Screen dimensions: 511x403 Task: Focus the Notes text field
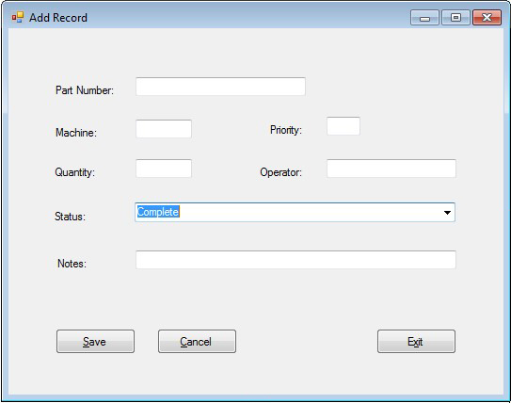point(295,260)
